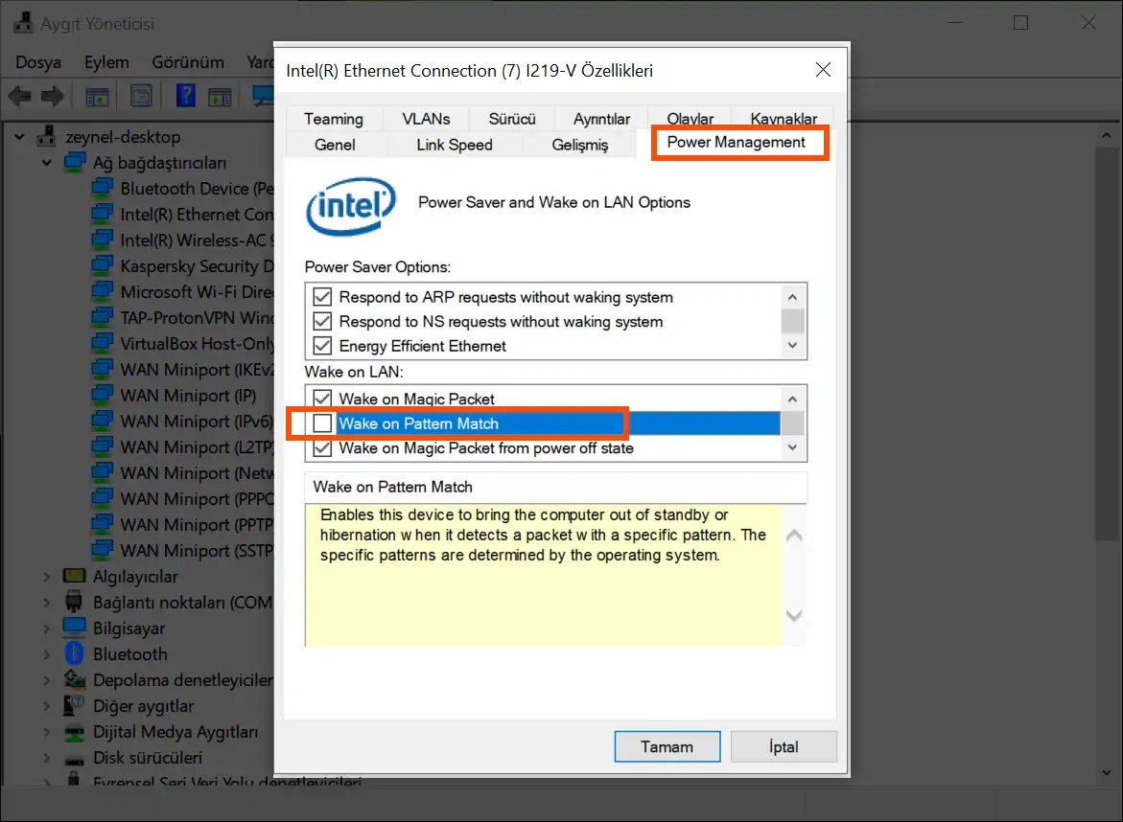Image resolution: width=1123 pixels, height=822 pixels.
Task: Expand the Algılayıcılar node
Action: point(47,576)
